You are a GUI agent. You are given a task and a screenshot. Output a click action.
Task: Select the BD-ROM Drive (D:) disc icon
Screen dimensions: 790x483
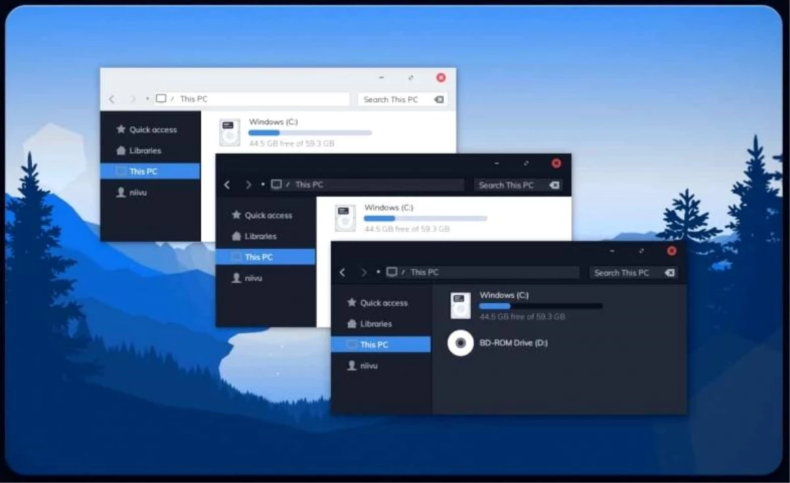[x=460, y=343]
